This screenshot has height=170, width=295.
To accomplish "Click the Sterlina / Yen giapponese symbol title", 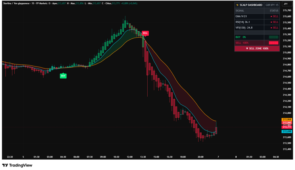I will [16, 4].
